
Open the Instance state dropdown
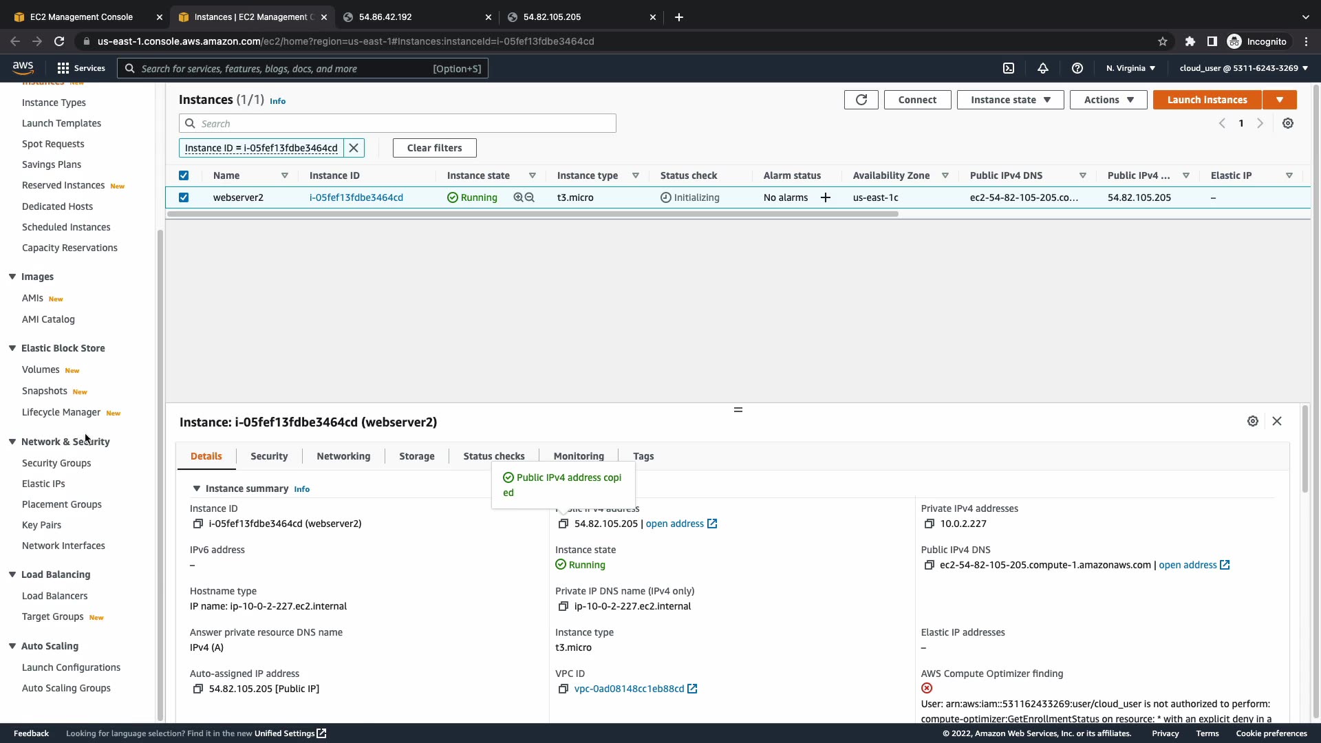1010,100
